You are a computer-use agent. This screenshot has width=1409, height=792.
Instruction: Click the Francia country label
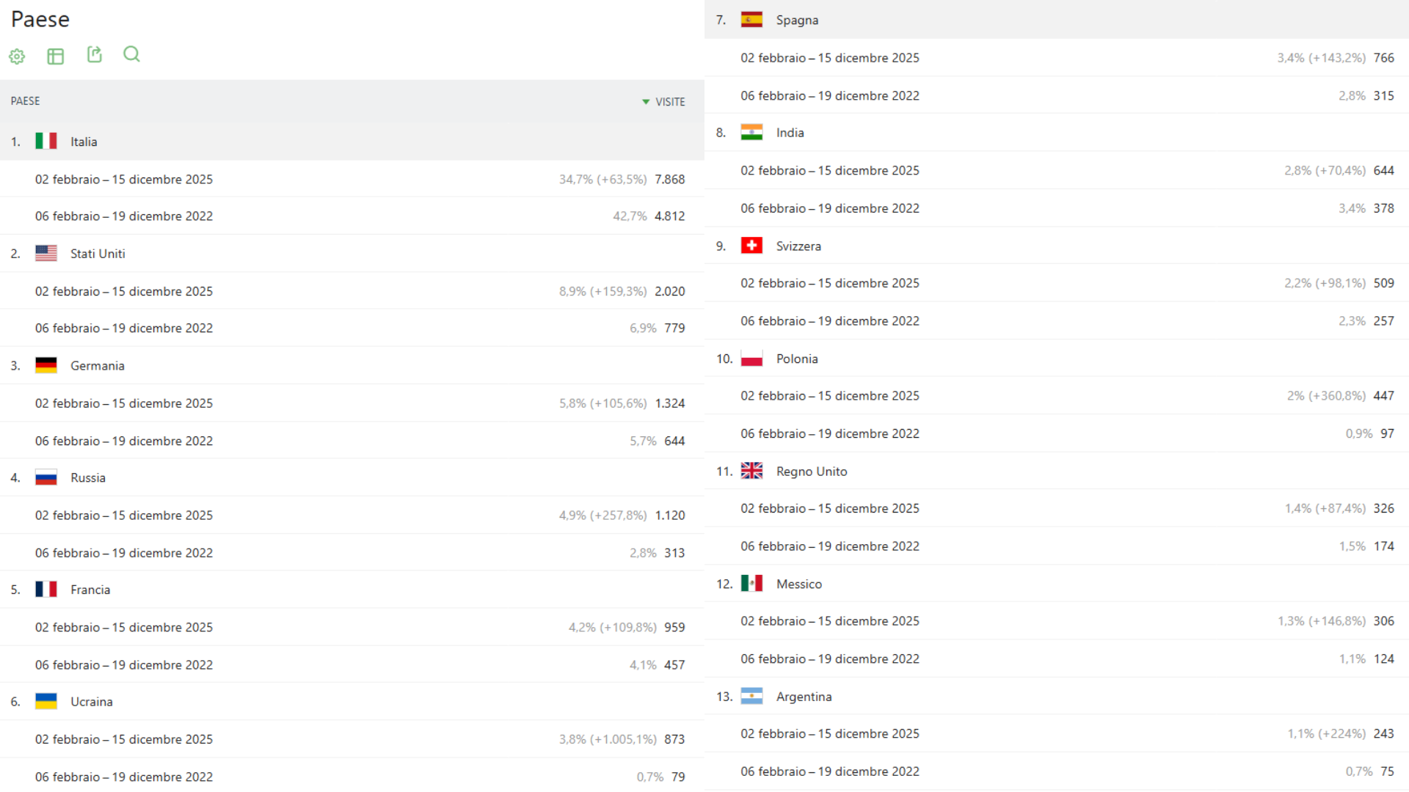(90, 590)
